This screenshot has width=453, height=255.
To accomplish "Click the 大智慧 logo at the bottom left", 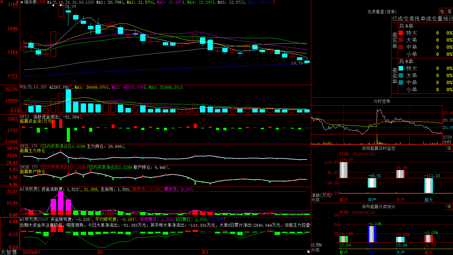I will [x=9, y=252].
